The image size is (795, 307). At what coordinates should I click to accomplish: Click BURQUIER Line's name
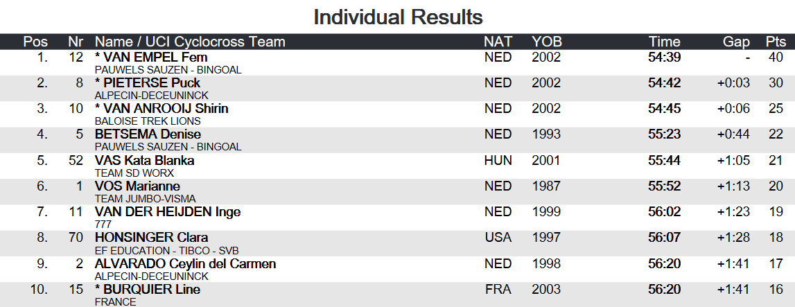coord(148,289)
